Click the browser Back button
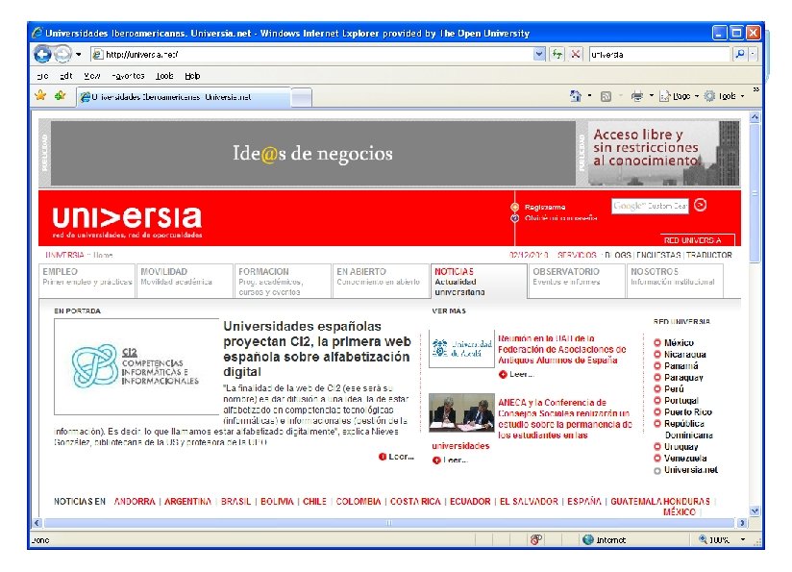Viewport: 792px width, 572px height. [43, 54]
